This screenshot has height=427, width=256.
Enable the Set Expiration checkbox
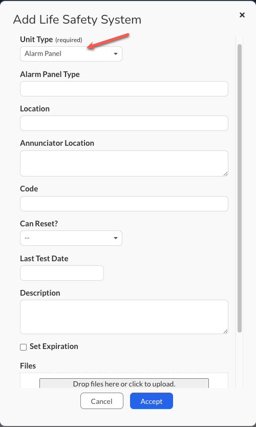coord(24,347)
